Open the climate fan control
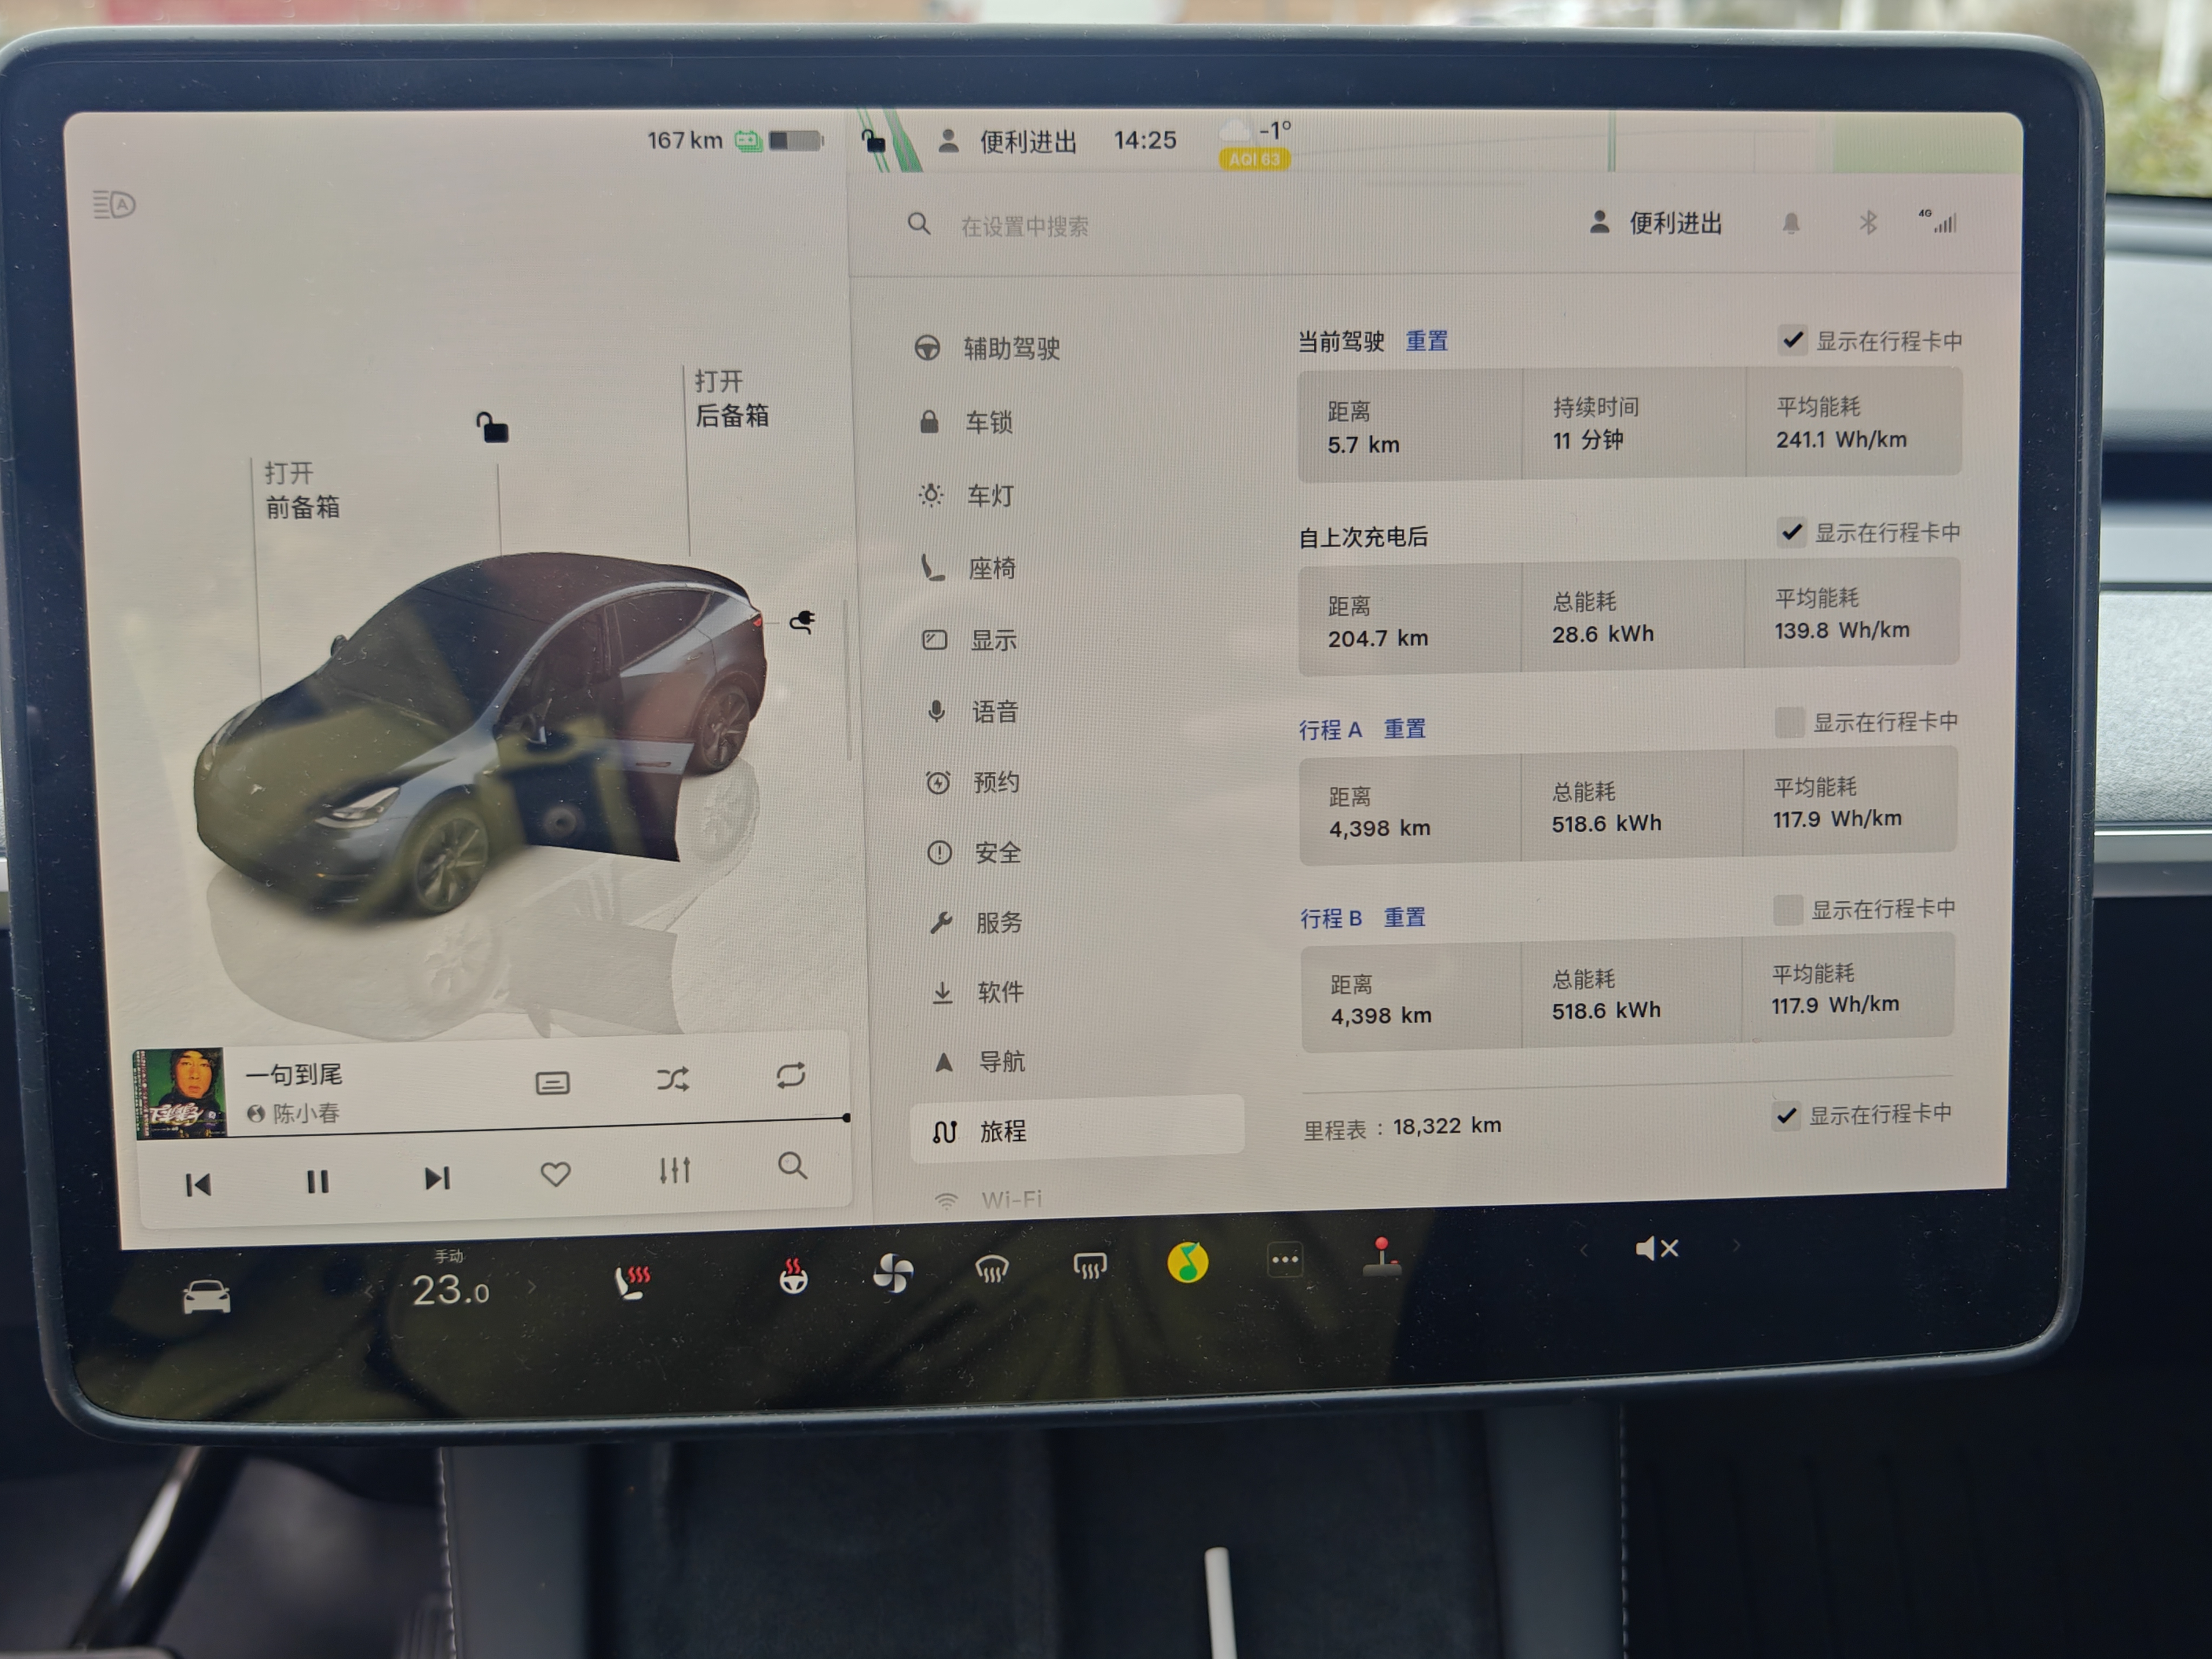The width and height of the screenshot is (2212, 1659). click(892, 1273)
